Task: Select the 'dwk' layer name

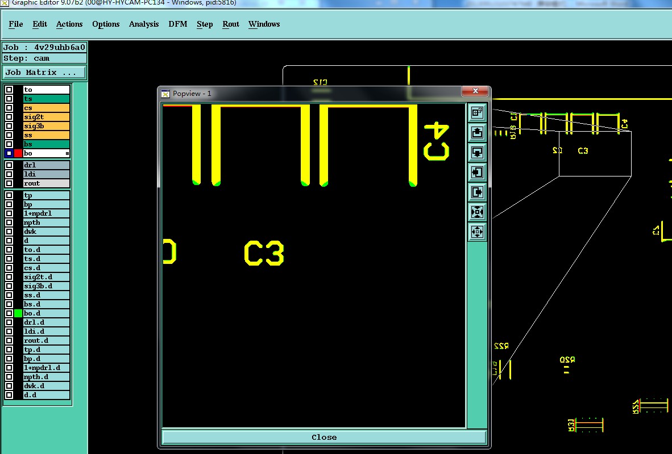Action: [46, 232]
